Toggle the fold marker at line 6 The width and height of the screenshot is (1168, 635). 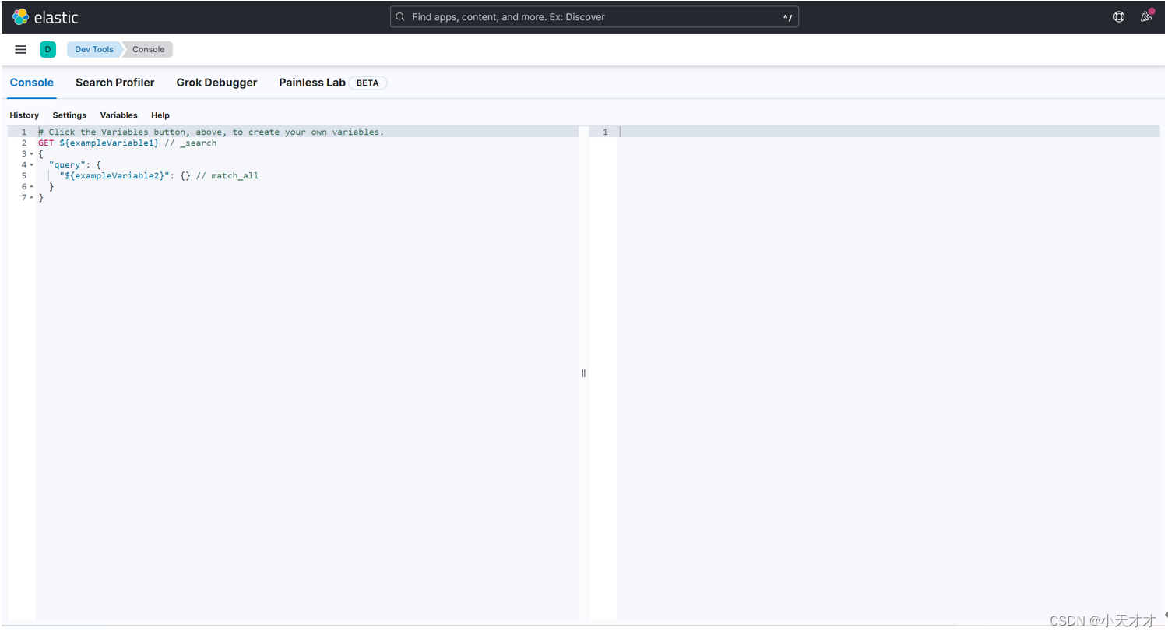[x=31, y=187]
